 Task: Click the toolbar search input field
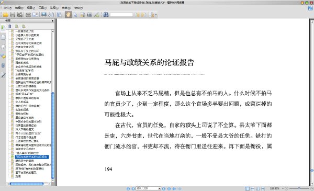point(121,15)
